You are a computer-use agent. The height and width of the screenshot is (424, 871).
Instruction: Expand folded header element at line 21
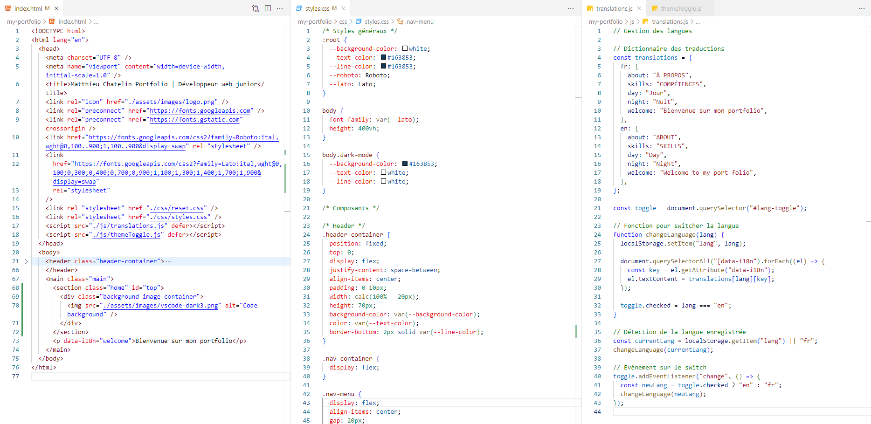(x=26, y=261)
